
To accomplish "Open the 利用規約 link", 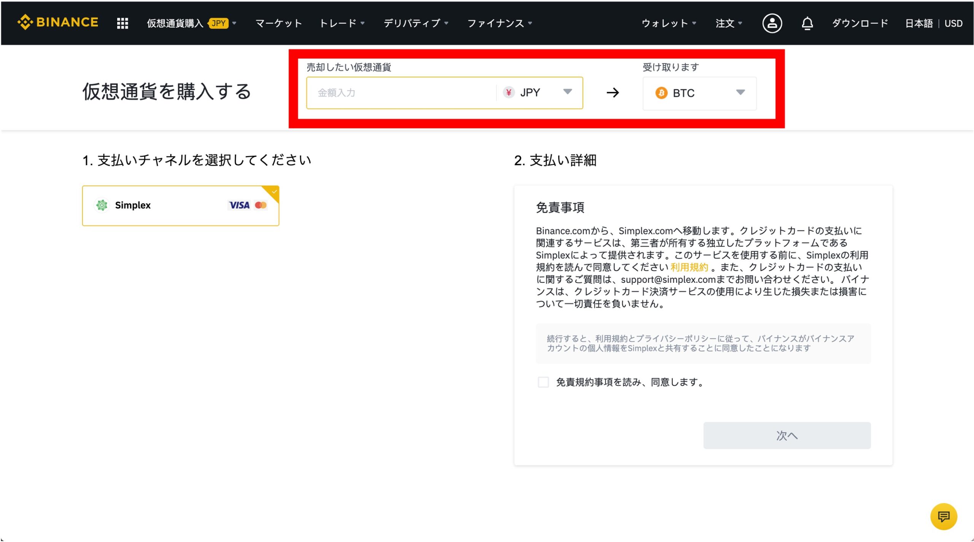I will click(x=689, y=267).
